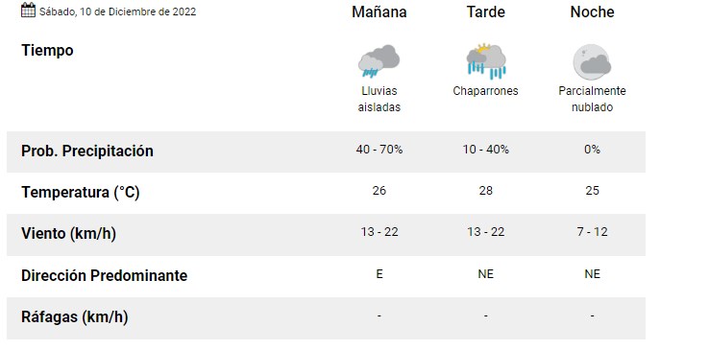Click the Tarde showers weather icon
The width and height of the screenshot is (709, 350).
pos(485,61)
